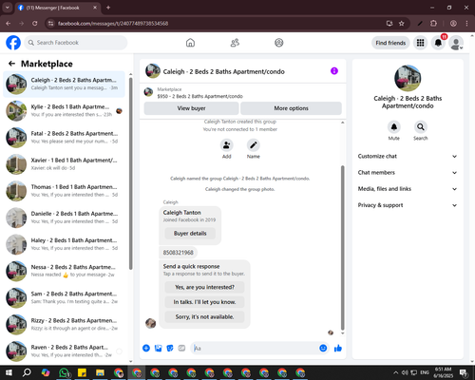Image resolution: width=475 pixels, height=380 pixels.
Task: Send 'In talks. I'll let you know.' response
Action: pos(204,302)
